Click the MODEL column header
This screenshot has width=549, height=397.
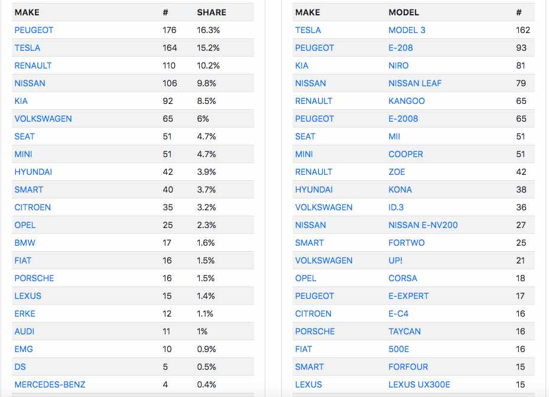coord(404,12)
